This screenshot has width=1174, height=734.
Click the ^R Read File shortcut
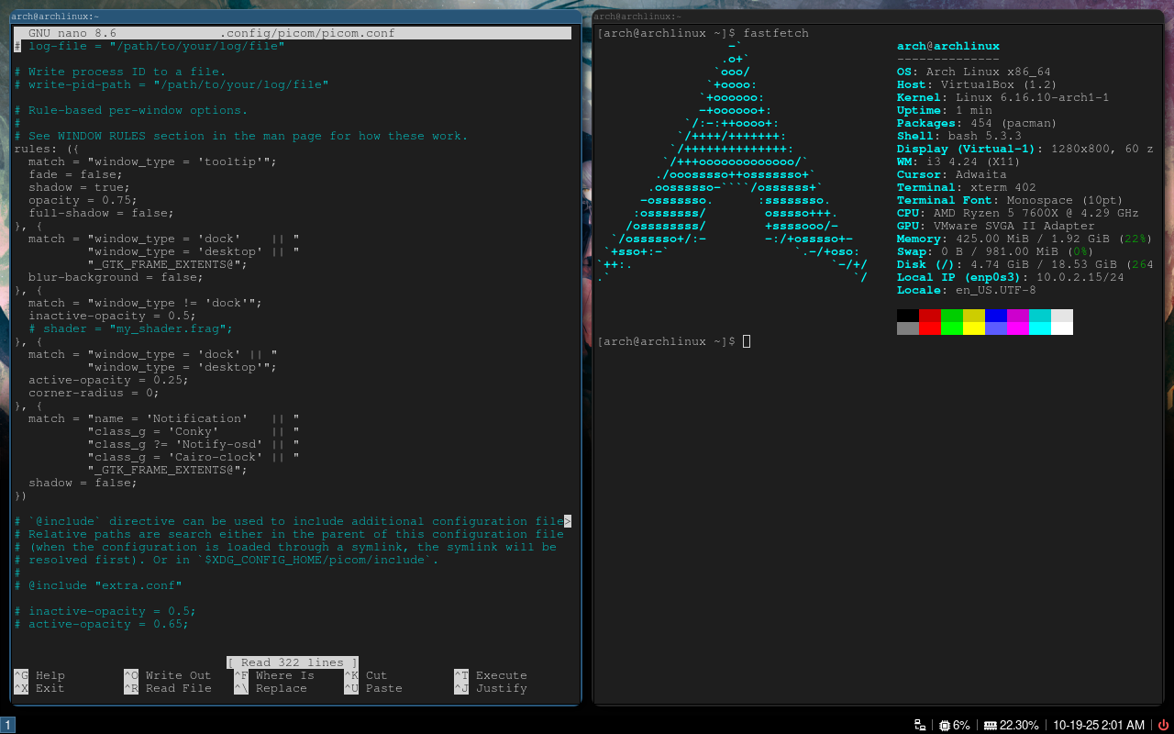click(x=167, y=688)
